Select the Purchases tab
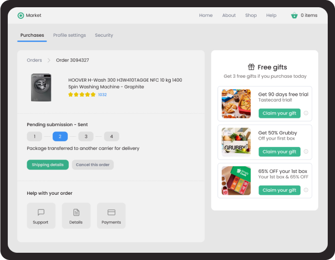The width and height of the screenshot is (335, 260). pos(32,35)
